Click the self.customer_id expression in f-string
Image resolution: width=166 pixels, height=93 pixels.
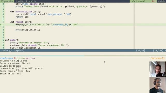pos(57,25)
